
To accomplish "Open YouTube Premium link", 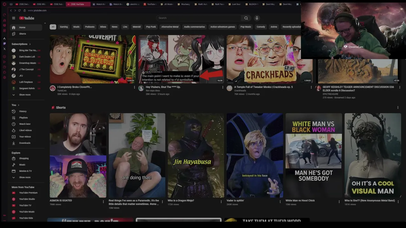I will [26, 193].
